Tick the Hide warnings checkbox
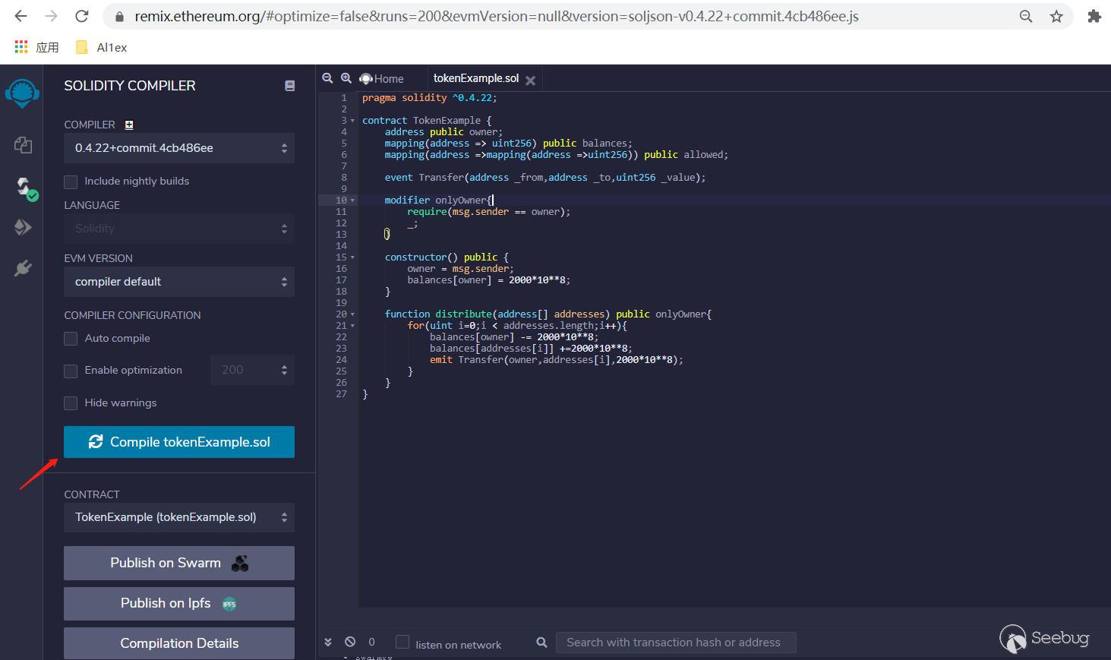 (71, 403)
